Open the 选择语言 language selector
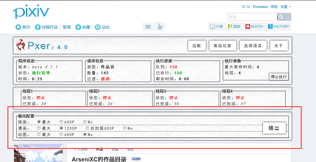The width and height of the screenshot is (316, 162). 253,46
